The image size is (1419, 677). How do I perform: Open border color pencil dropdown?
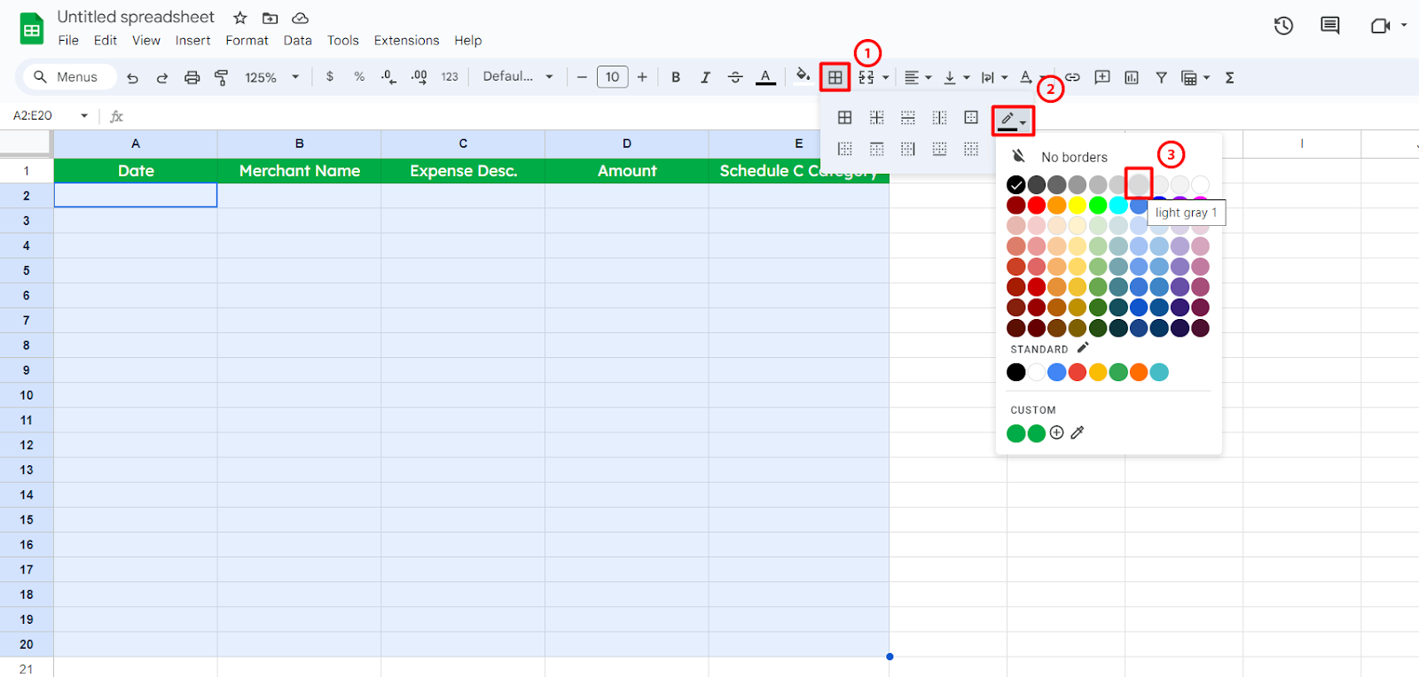(x=1013, y=121)
